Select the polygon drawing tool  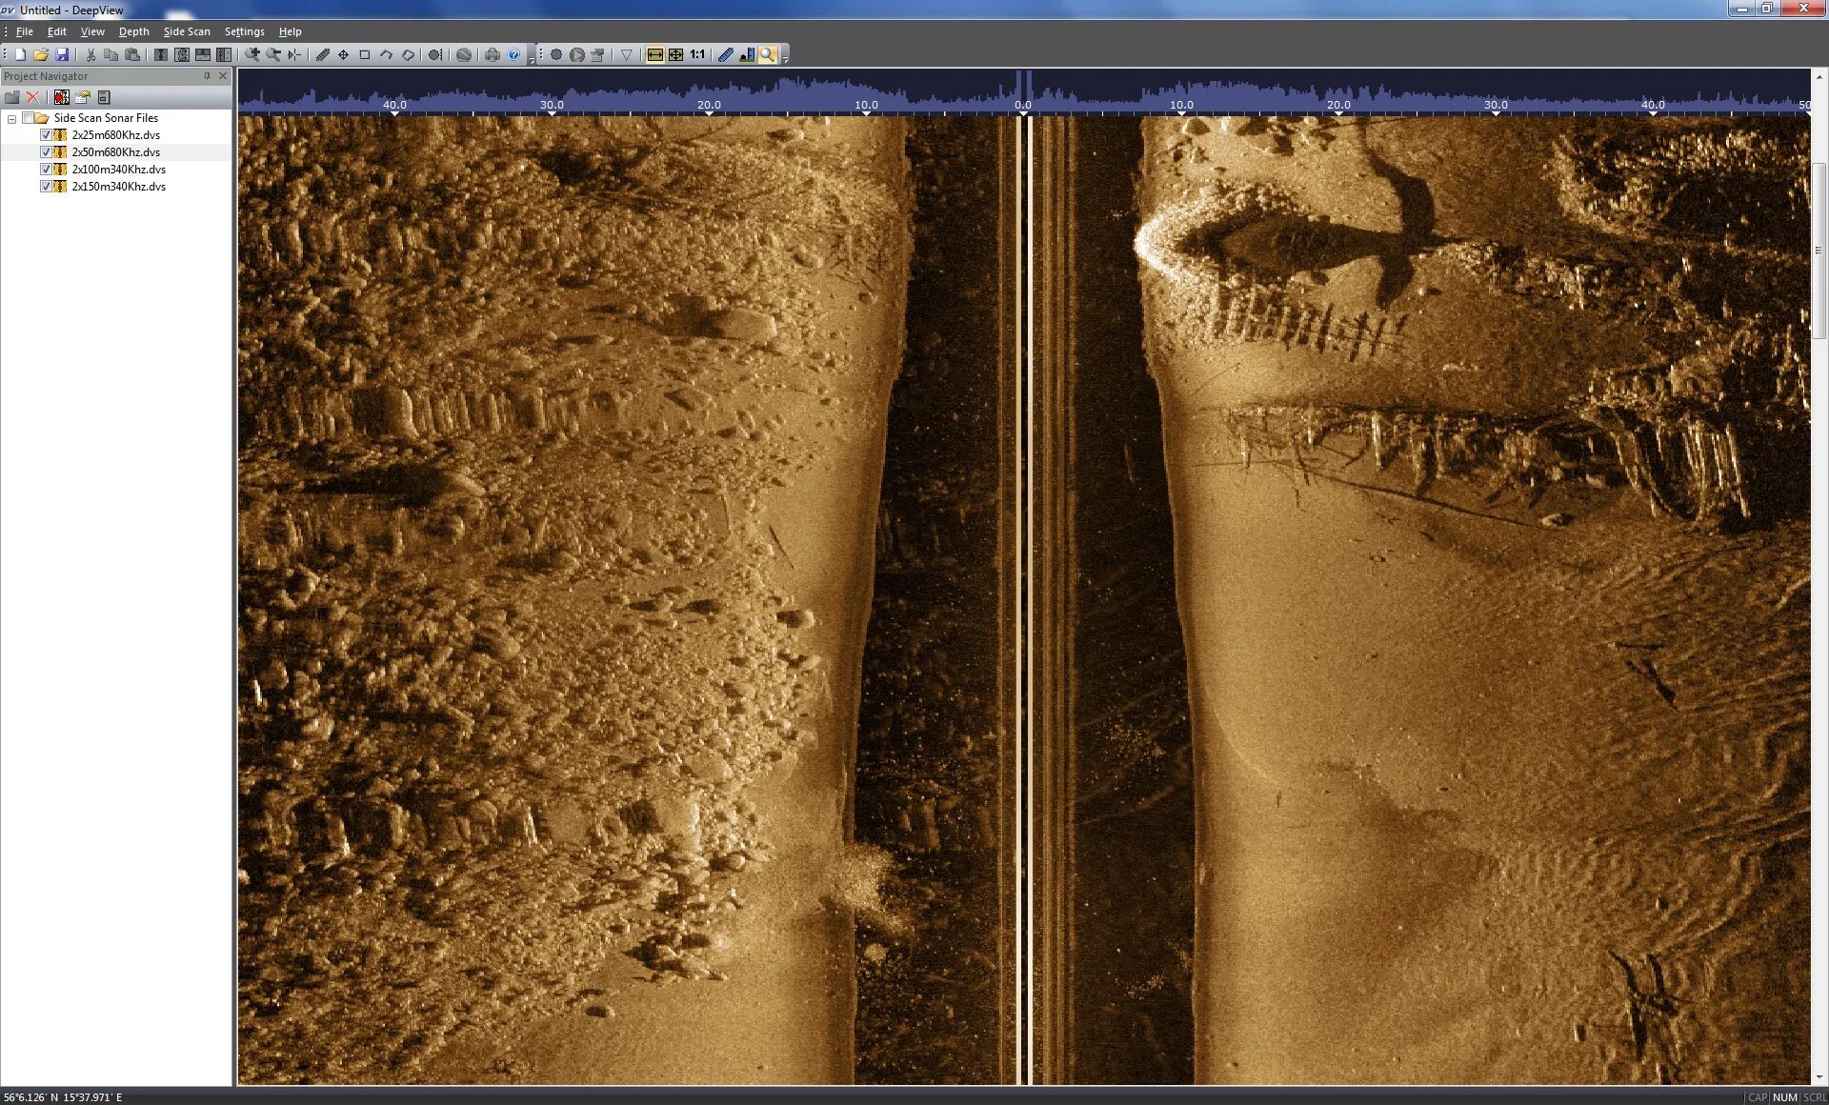tap(409, 54)
